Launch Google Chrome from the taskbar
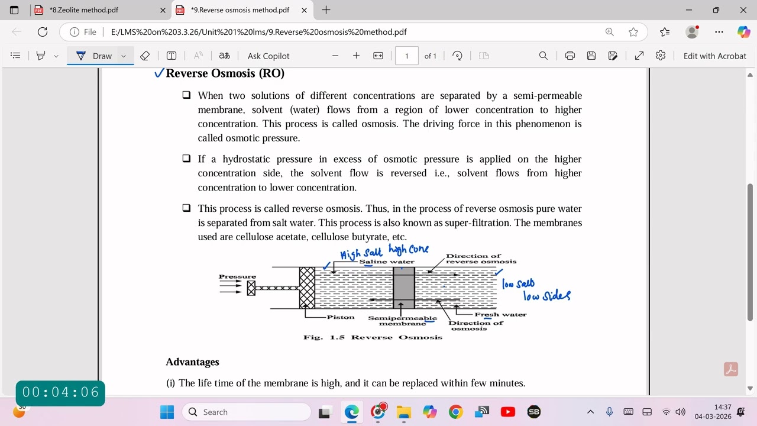 455,412
